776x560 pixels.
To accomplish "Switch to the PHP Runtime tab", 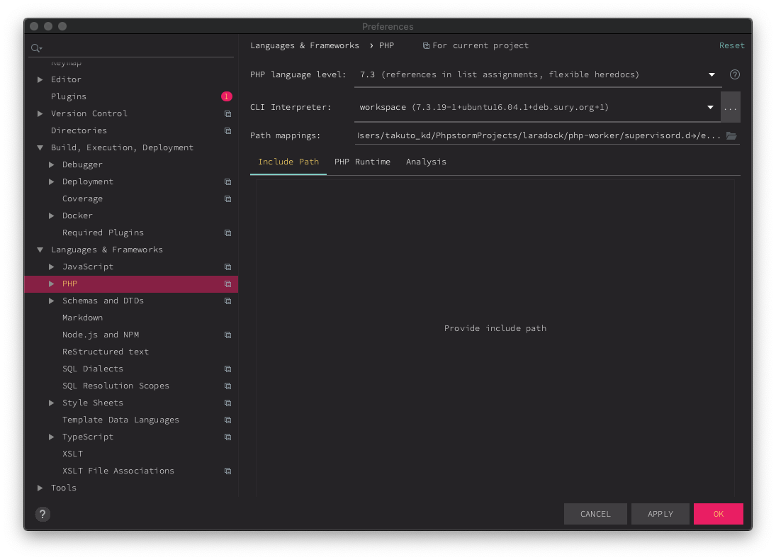I will click(362, 162).
